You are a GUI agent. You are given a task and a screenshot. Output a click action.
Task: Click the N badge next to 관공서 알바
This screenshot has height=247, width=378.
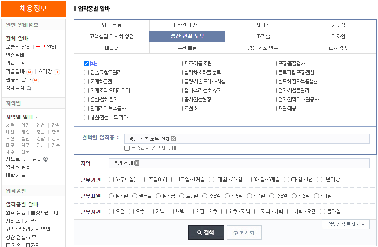[x=36, y=80]
